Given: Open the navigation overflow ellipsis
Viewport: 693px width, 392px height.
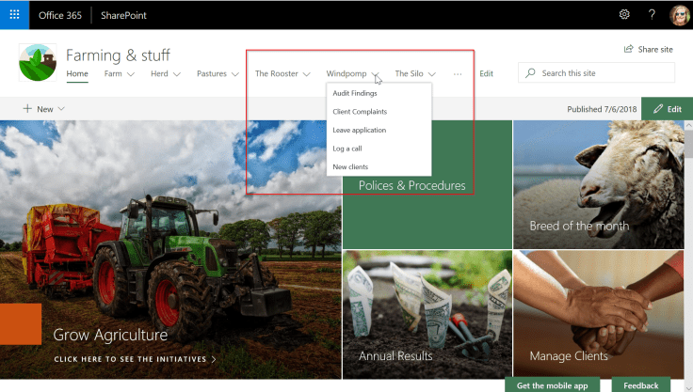Looking at the screenshot, I should tap(458, 73).
